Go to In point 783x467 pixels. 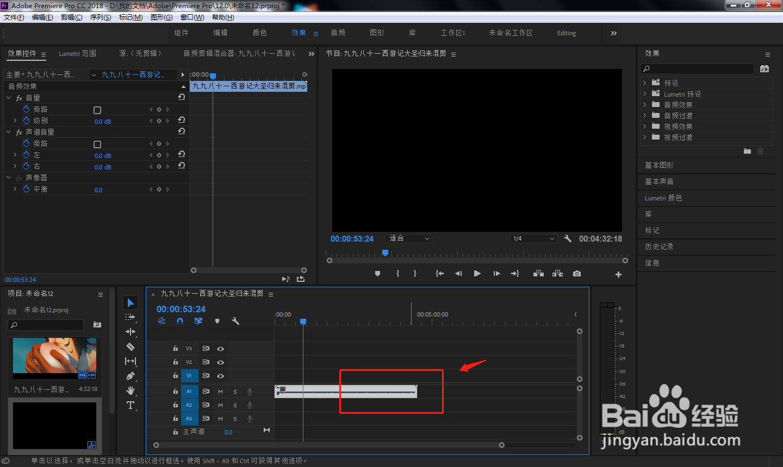439,274
